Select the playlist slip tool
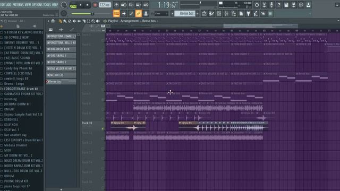The width and height of the screenshot is (340, 191). (x=79, y=21)
